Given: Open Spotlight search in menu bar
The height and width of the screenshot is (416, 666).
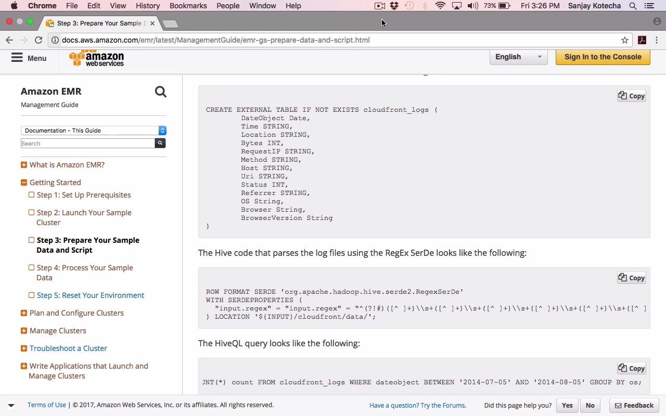Looking at the screenshot, I should [633, 6].
